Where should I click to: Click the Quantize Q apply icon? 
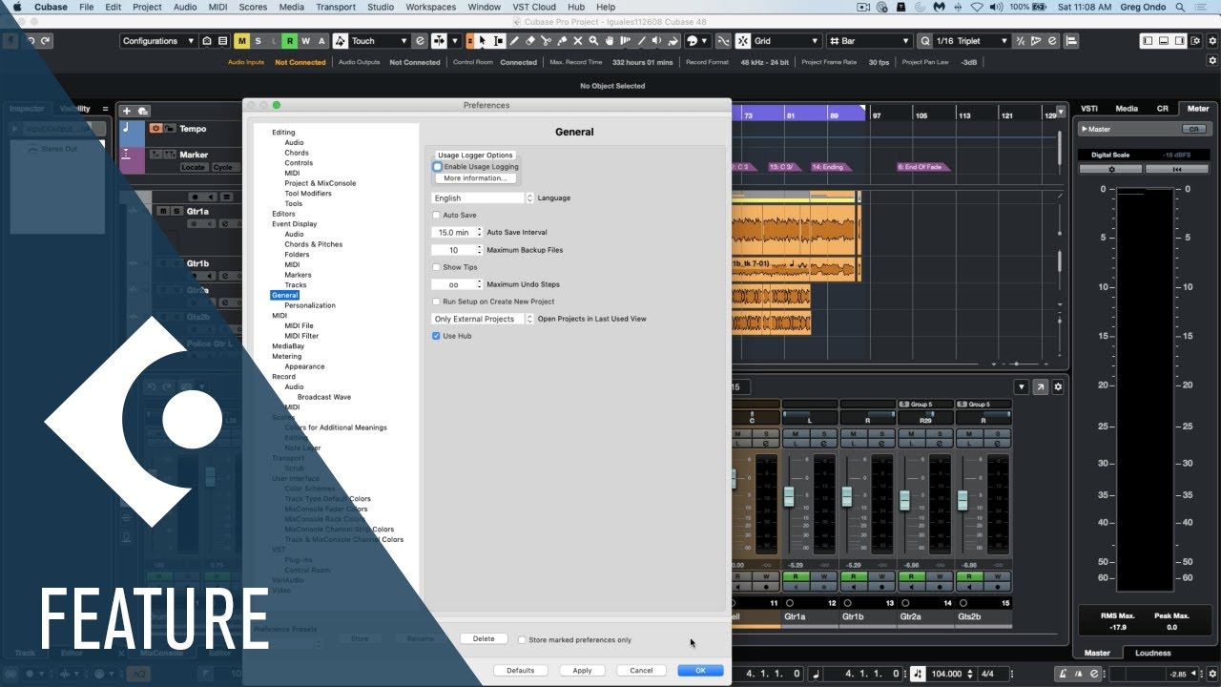pyautogui.click(x=925, y=41)
